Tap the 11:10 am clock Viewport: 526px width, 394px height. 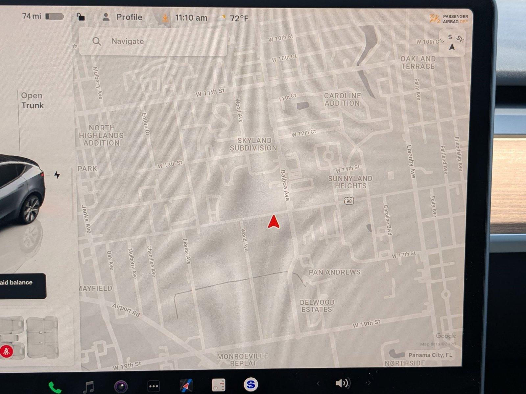point(191,18)
